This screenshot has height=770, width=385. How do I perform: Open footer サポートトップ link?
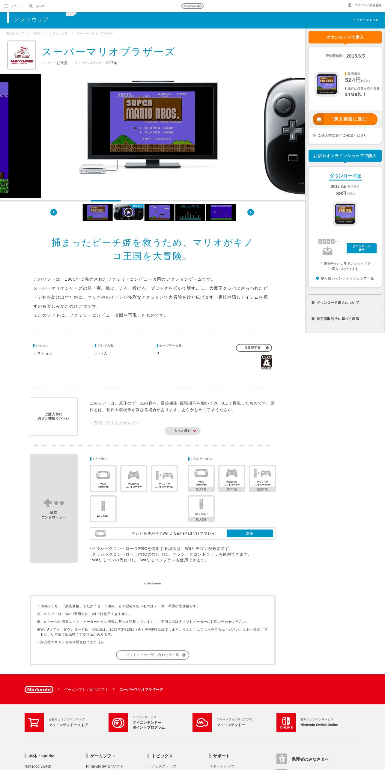tap(222, 766)
